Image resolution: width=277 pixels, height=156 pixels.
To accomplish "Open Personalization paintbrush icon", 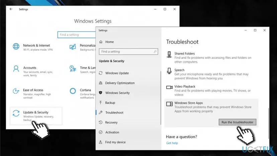I will click(73, 47).
